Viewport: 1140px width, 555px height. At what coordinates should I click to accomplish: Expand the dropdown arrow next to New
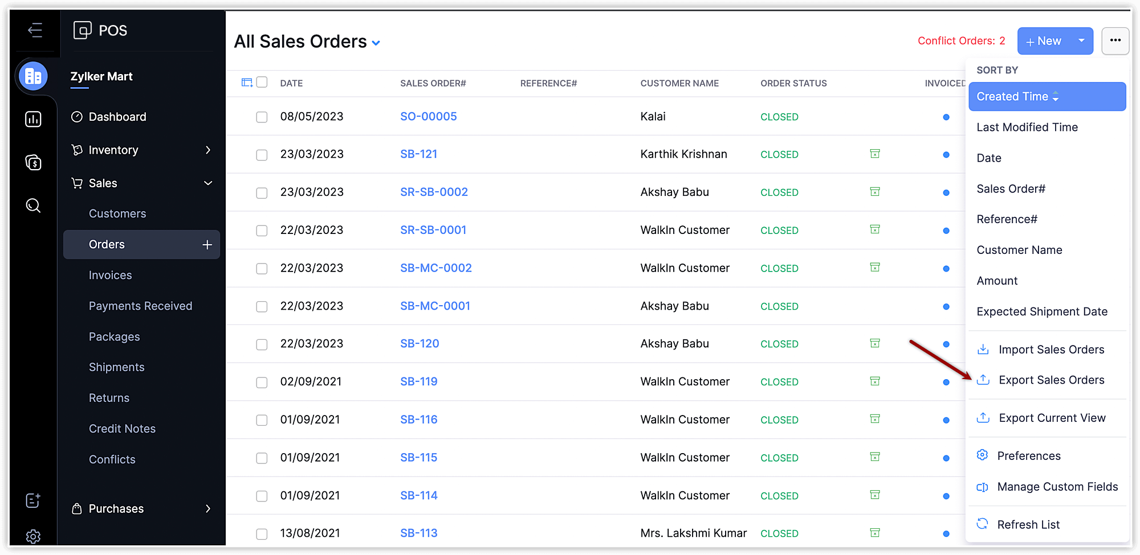click(x=1081, y=40)
